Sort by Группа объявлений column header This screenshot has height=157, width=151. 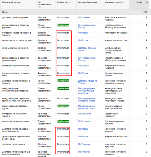tap(88, 2)
